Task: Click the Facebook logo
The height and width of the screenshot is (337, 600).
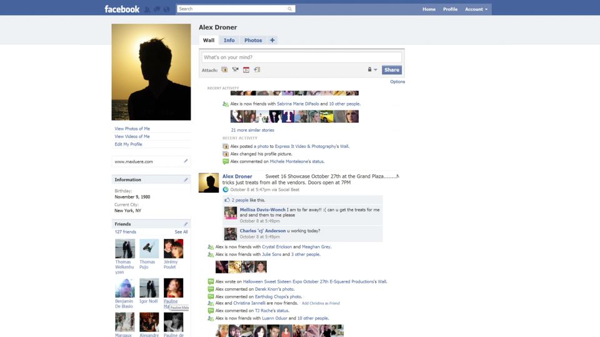Action: click(x=122, y=9)
